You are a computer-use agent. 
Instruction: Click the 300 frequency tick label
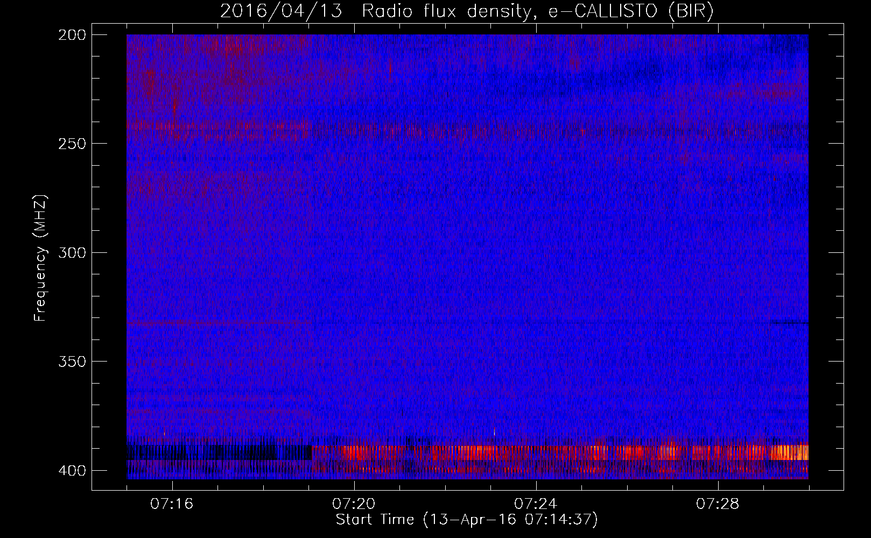click(x=72, y=252)
